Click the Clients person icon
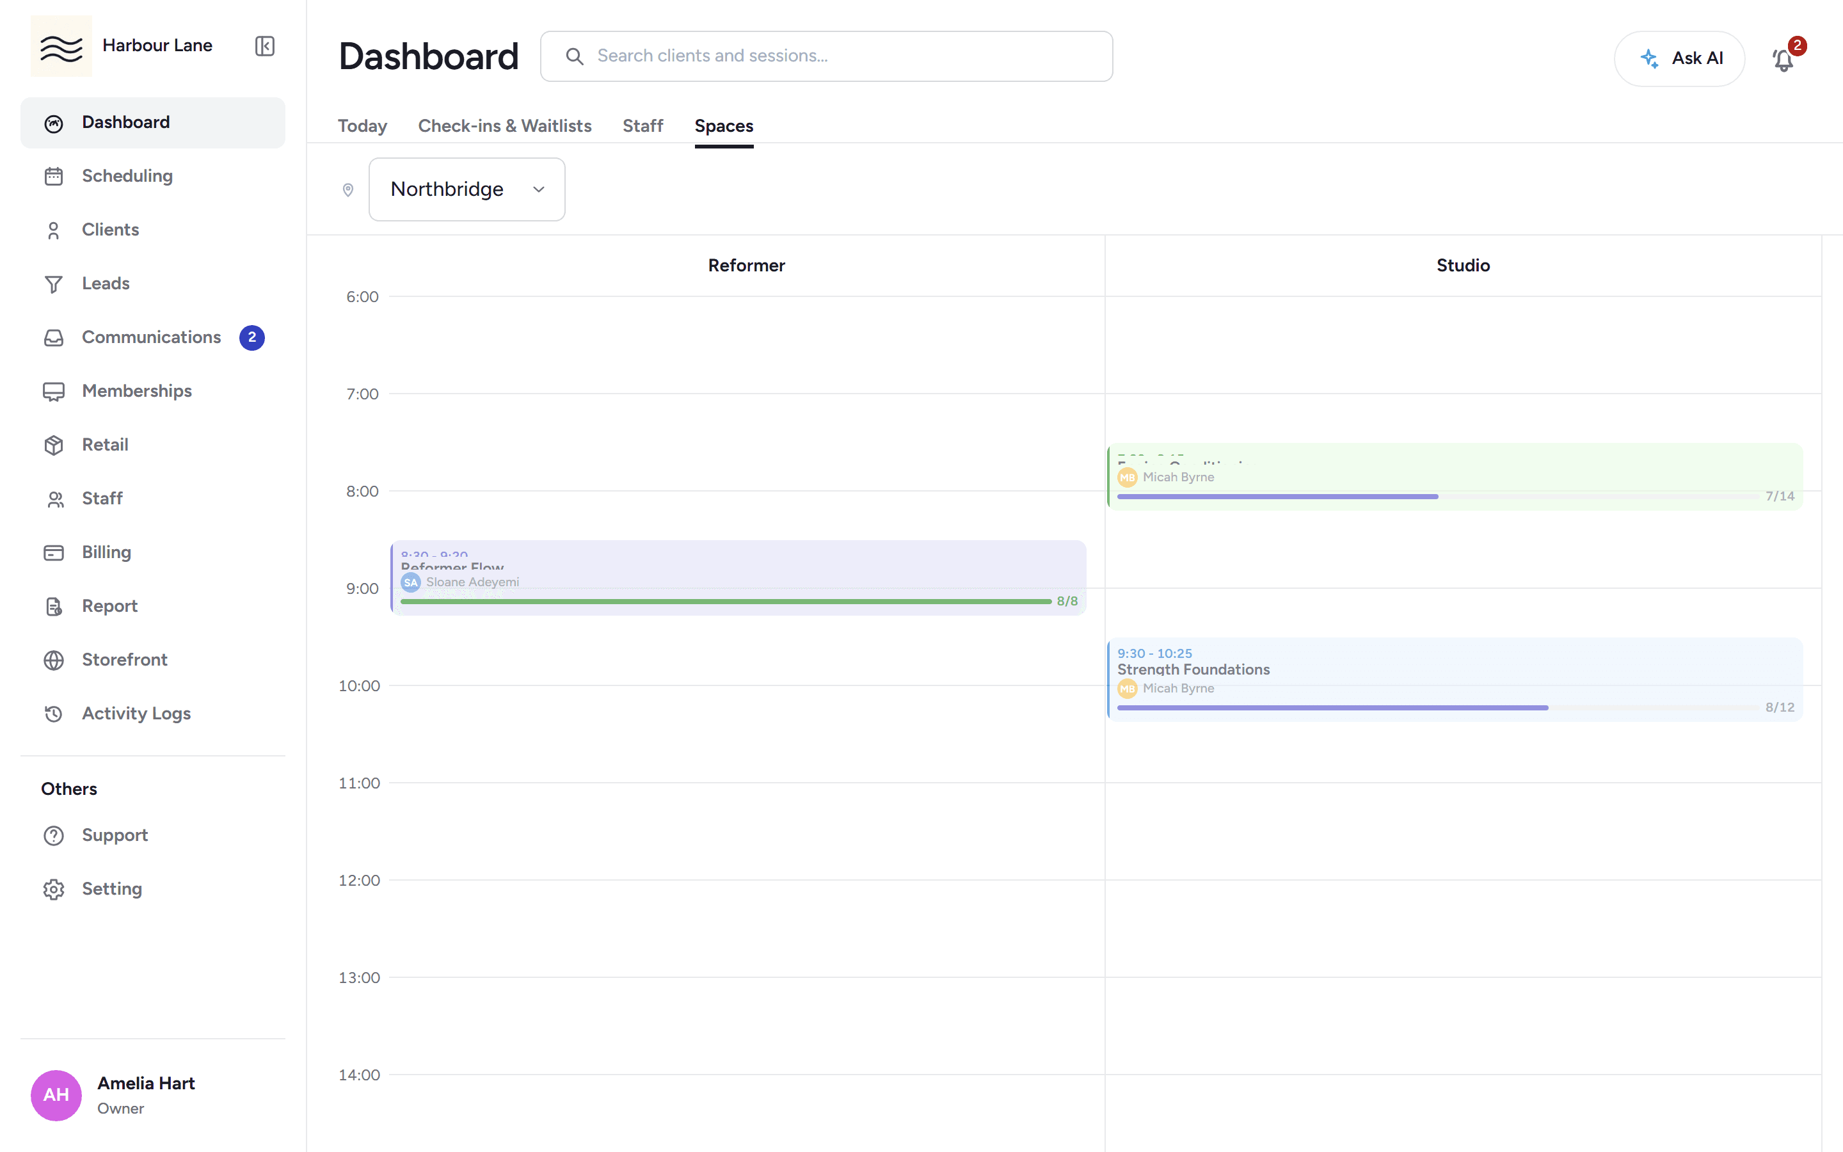 [53, 230]
